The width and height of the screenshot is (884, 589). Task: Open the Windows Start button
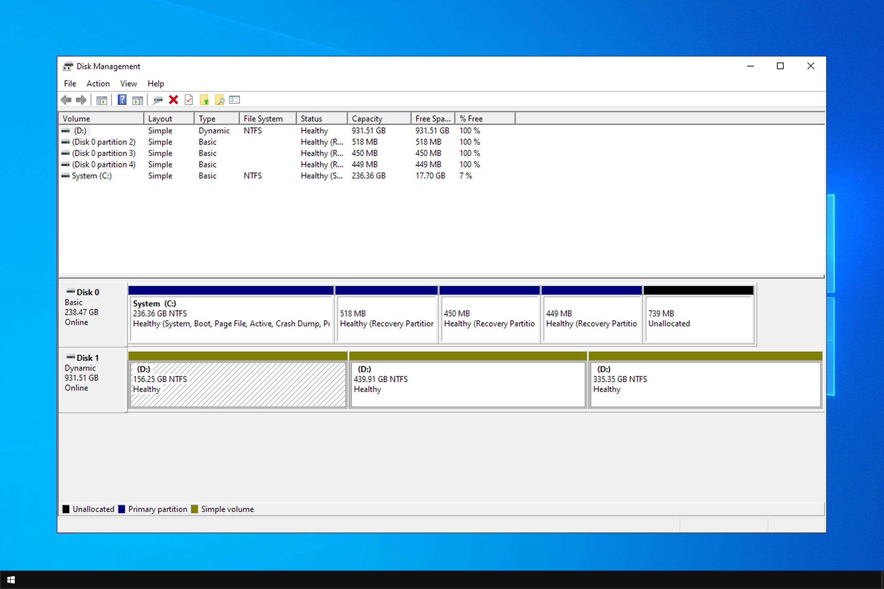pos(11,580)
